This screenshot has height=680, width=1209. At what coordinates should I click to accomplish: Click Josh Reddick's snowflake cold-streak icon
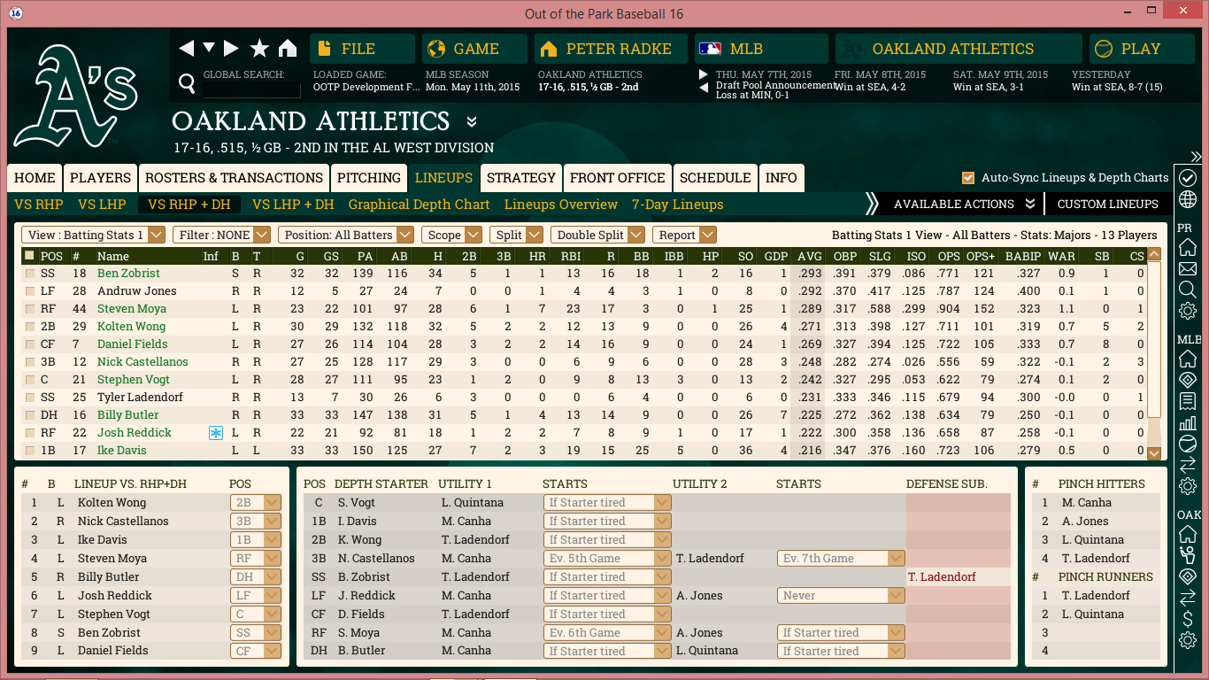(214, 433)
